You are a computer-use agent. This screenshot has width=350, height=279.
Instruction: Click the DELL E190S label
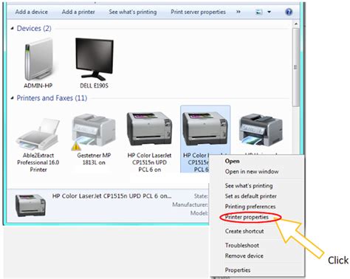pos(94,86)
